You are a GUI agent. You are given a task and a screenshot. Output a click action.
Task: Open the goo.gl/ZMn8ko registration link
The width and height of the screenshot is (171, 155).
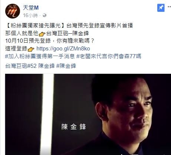coord(63,49)
